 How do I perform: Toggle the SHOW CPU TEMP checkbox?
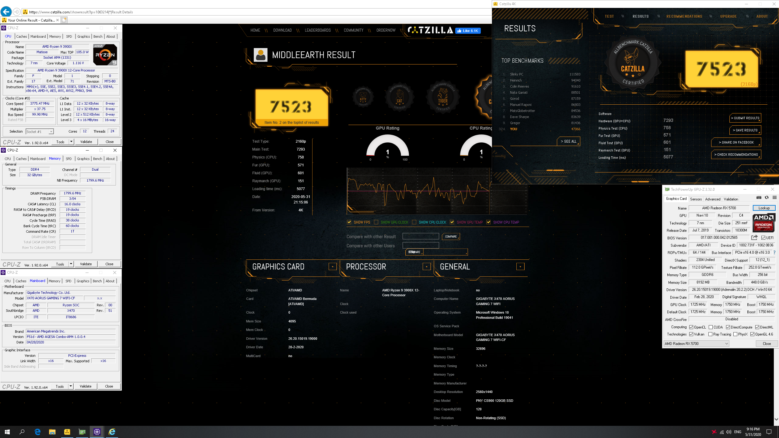488,222
